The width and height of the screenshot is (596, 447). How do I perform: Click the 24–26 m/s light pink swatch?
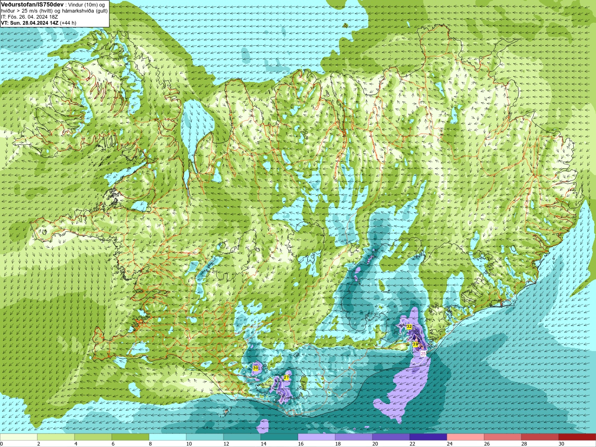click(466, 437)
